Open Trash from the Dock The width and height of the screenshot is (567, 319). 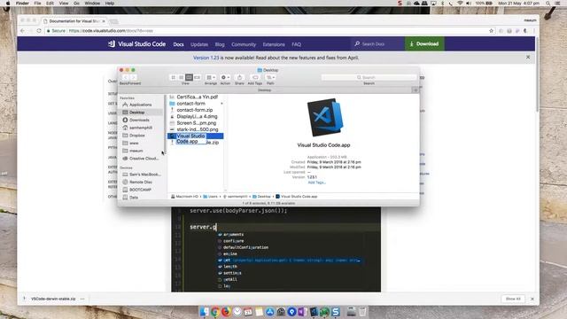(362, 311)
